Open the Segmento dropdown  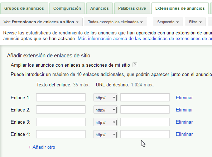click(168, 22)
